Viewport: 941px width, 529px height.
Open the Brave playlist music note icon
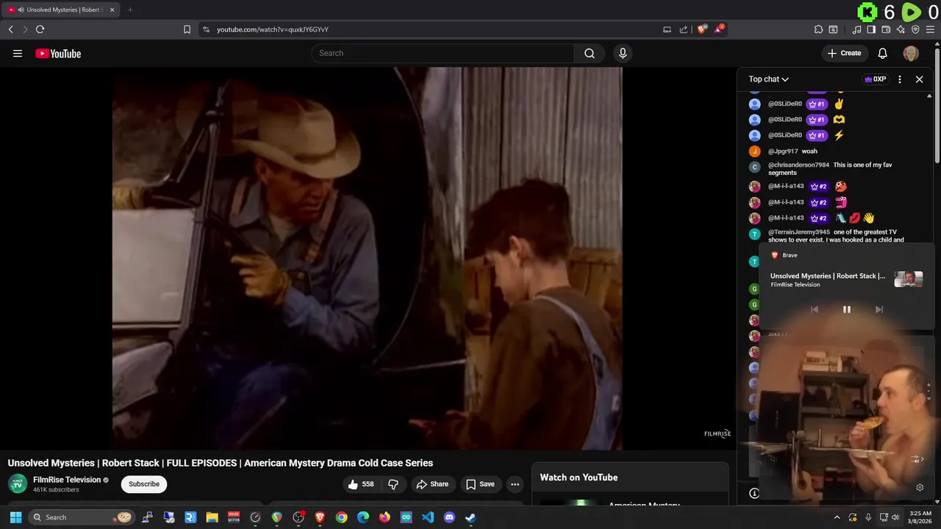click(856, 29)
